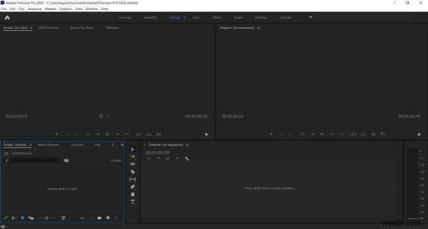Switch to Effect Controls tab
This screenshot has height=229, width=428.
pos(48,28)
